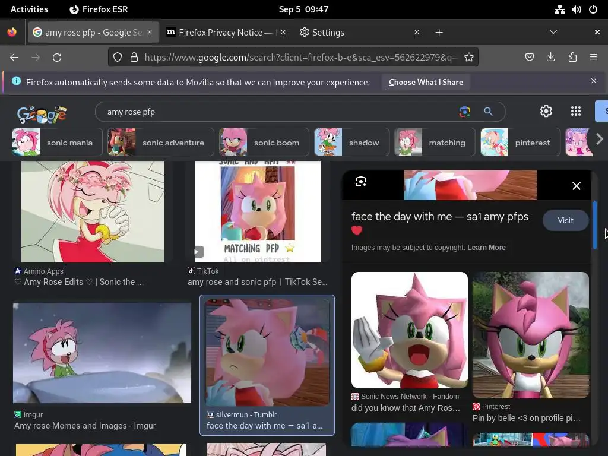Click the preview panel scrollbar
The width and height of the screenshot is (608, 456).
pos(595,225)
